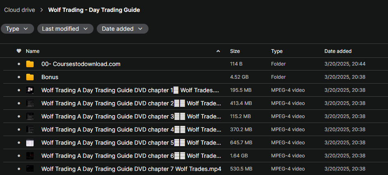Screen dimensions: 388x175
Task: Sort by the Name column header
Action: (x=33, y=51)
